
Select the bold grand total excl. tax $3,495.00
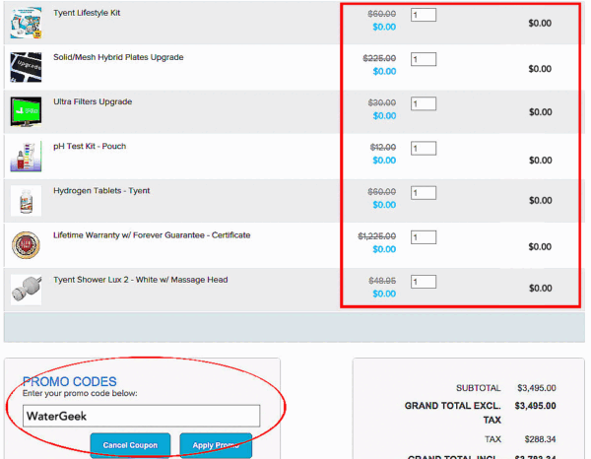point(535,406)
